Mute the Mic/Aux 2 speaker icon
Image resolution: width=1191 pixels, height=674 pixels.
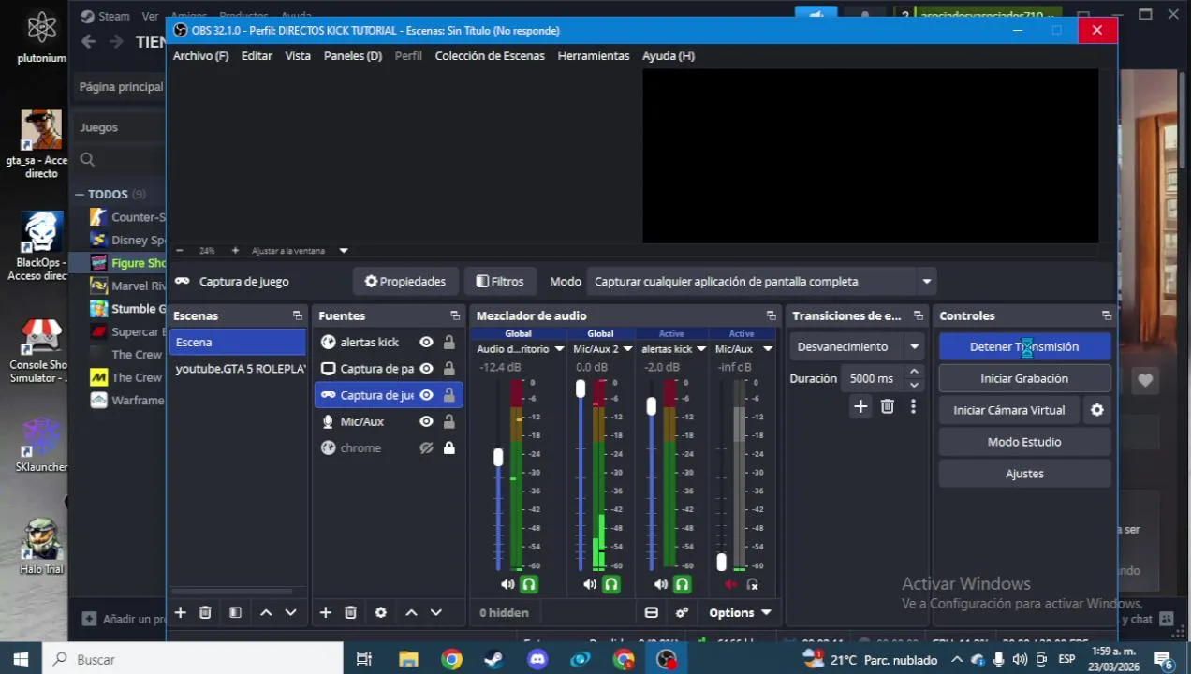[590, 584]
